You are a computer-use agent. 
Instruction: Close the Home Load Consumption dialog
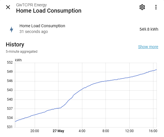[x=8, y=7]
